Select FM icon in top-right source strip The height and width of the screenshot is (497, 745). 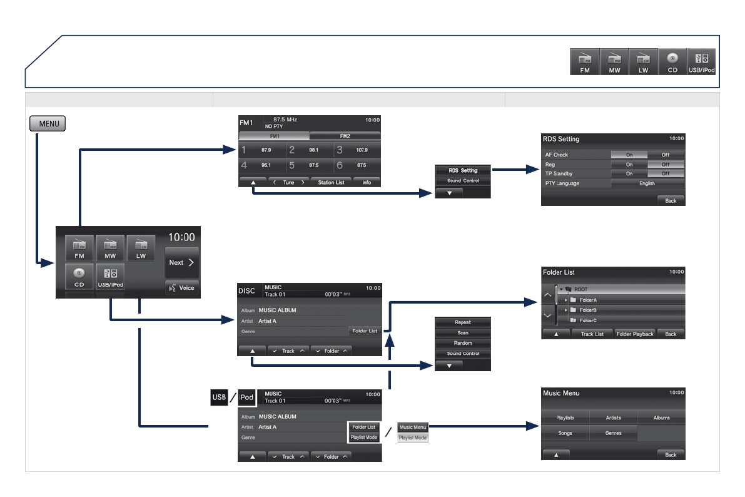click(x=584, y=62)
